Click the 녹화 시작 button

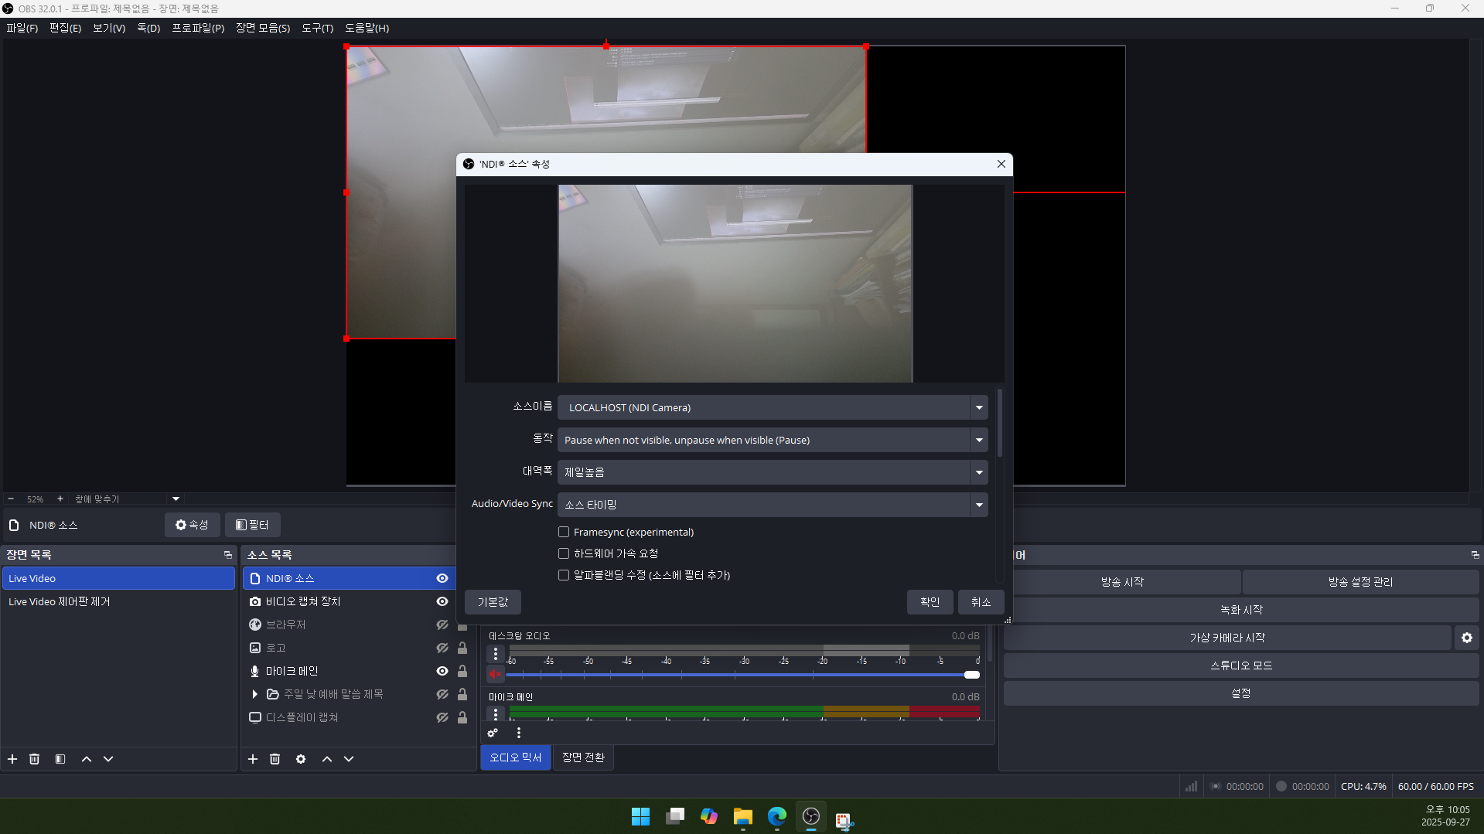[x=1240, y=610]
